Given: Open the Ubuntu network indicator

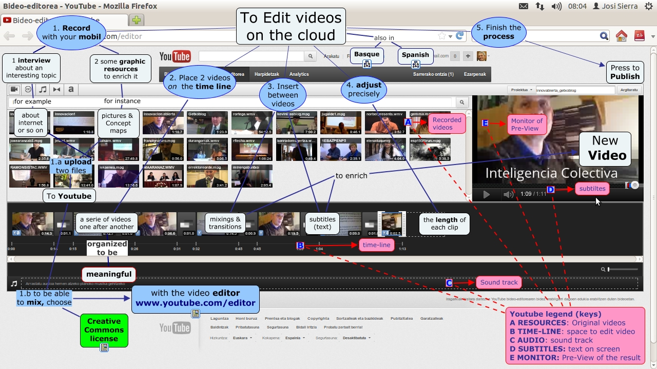Looking at the screenshot, I should point(540,6).
